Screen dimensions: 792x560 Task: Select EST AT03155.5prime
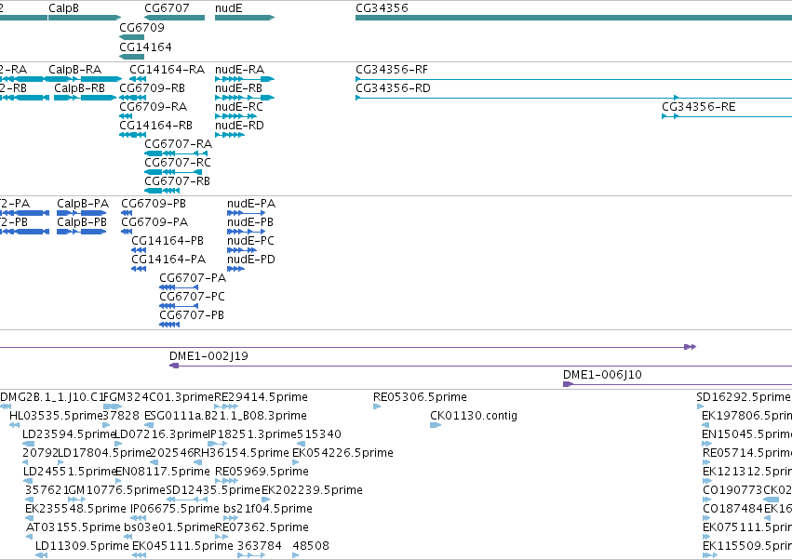30,538
